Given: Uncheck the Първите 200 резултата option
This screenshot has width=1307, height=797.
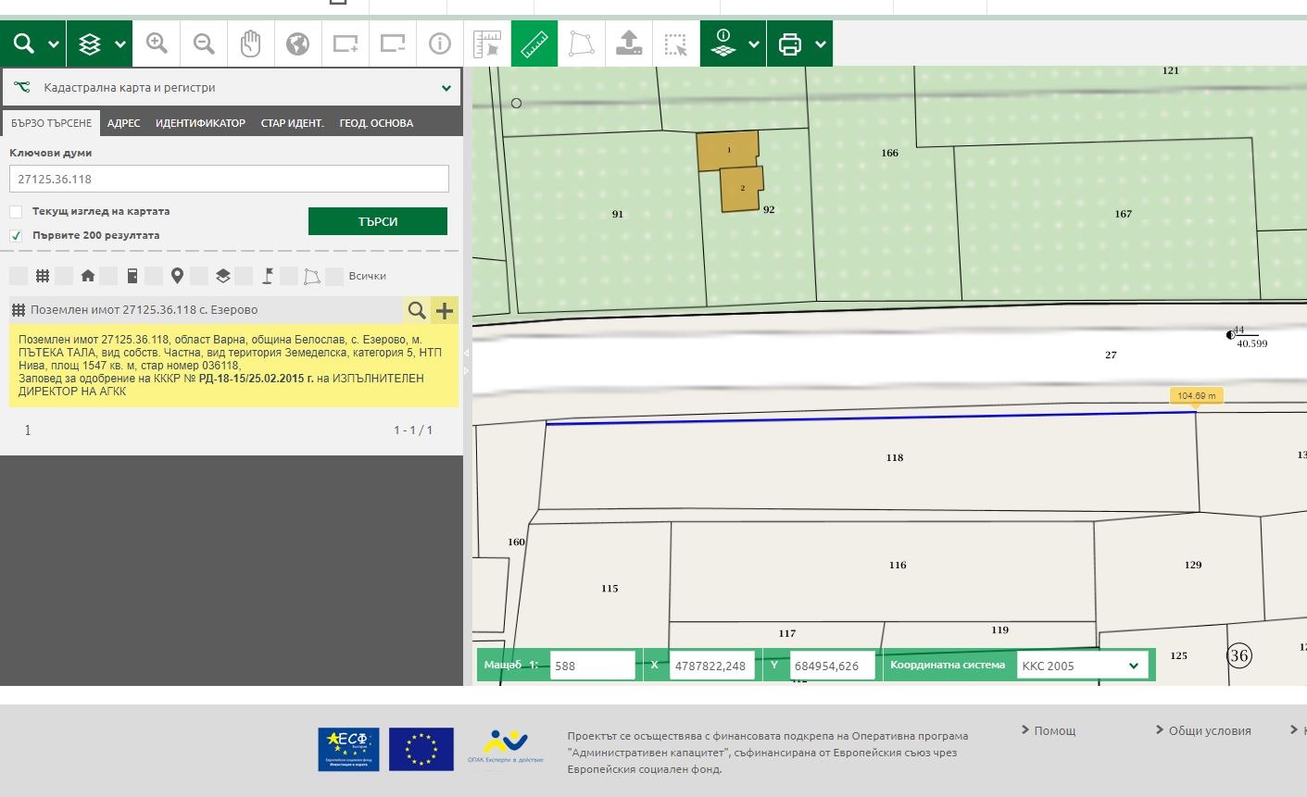Looking at the screenshot, I should click(16, 235).
